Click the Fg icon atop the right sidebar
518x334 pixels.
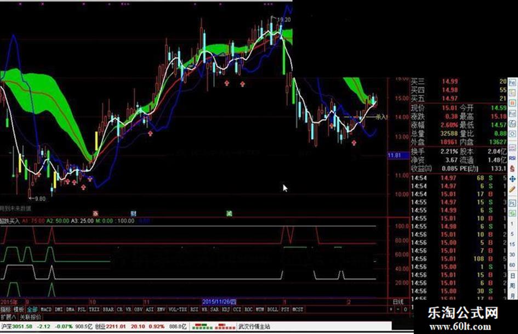pyautogui.click(x=512, y=82)
